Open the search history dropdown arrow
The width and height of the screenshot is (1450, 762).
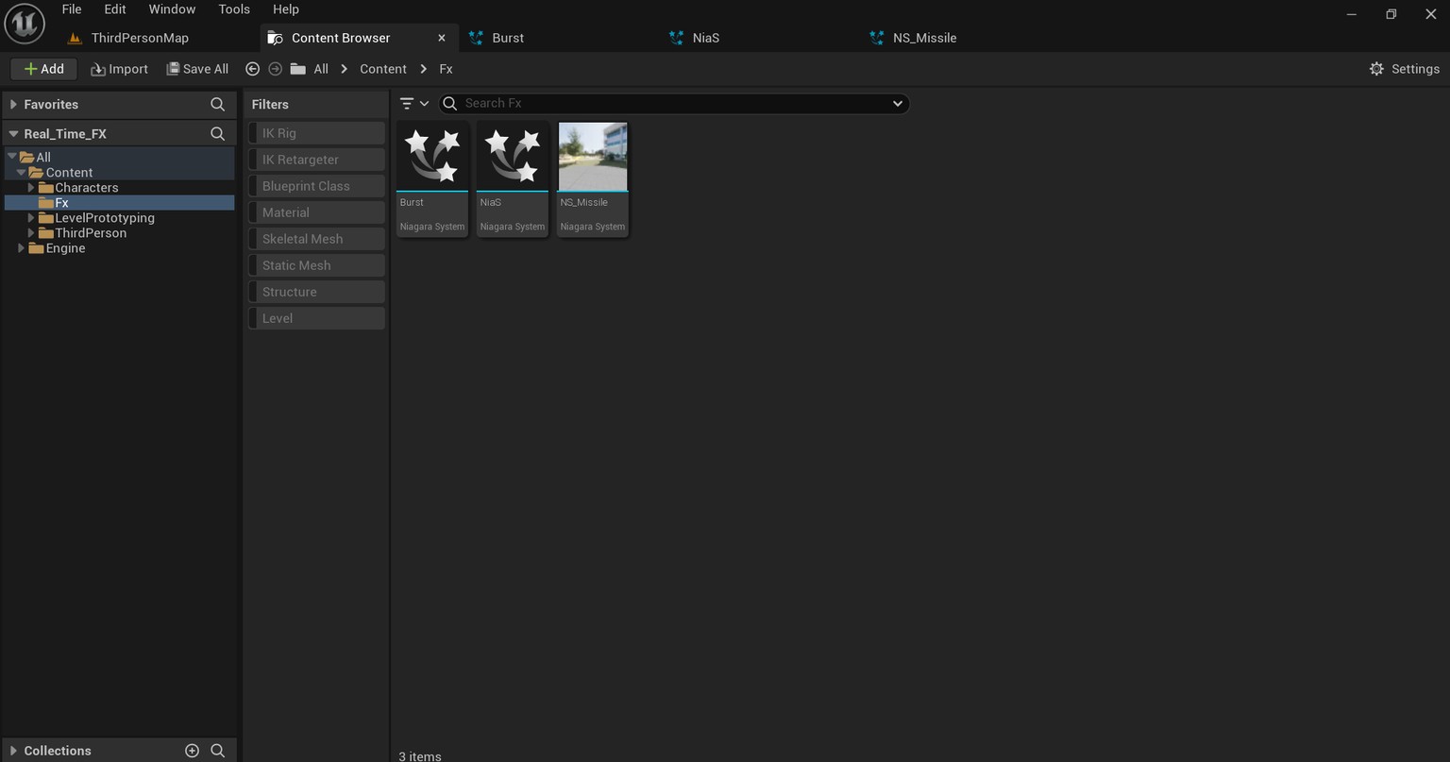[897, 103]
